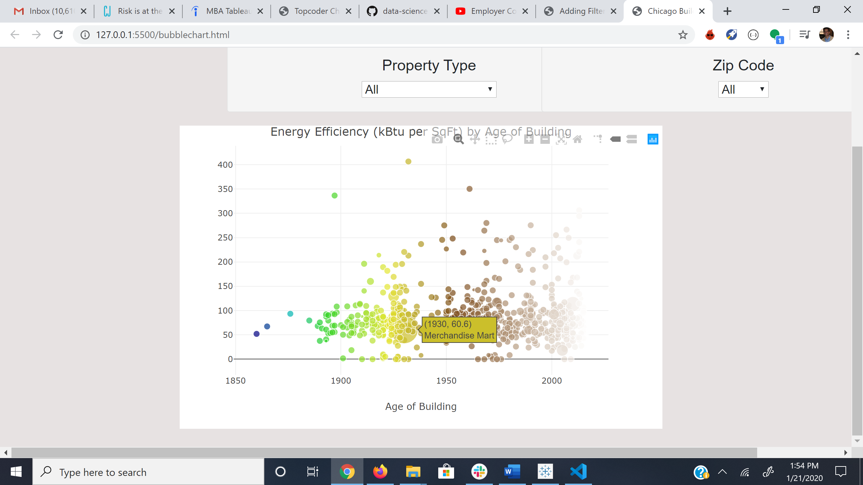Bookmark this page using the star icon
The height and width of the screenshot is (485, 863).
click(683, 34)
